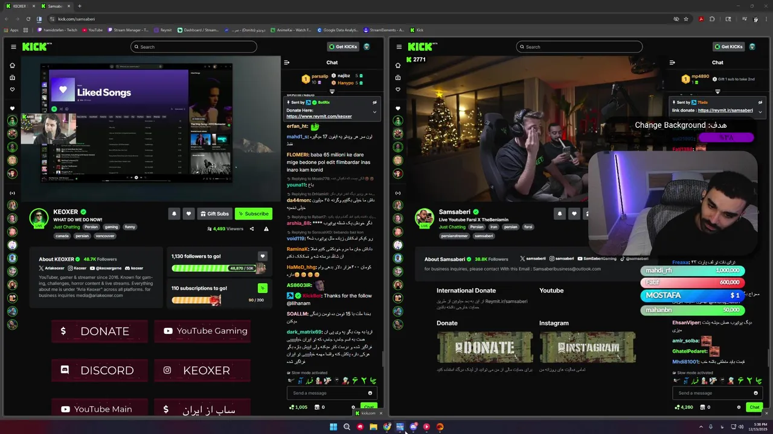Expand pinned message chevron in Samsaberi chat
This screenshot has height=434, width=773.
click(x=760, y=112)
